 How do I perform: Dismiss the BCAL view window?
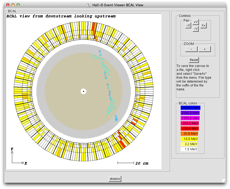point(115,179)
